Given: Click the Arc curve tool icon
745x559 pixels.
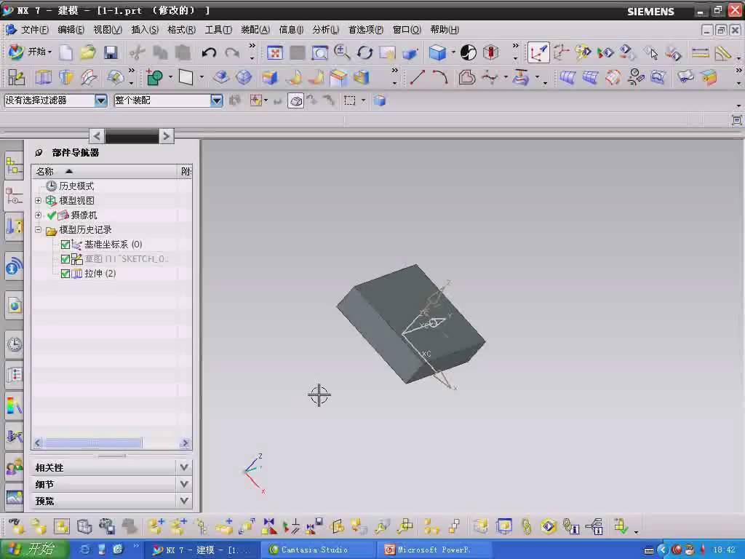Looking at the screenshot, I should click(440, 77).
